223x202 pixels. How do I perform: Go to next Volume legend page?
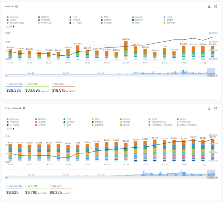13,27
